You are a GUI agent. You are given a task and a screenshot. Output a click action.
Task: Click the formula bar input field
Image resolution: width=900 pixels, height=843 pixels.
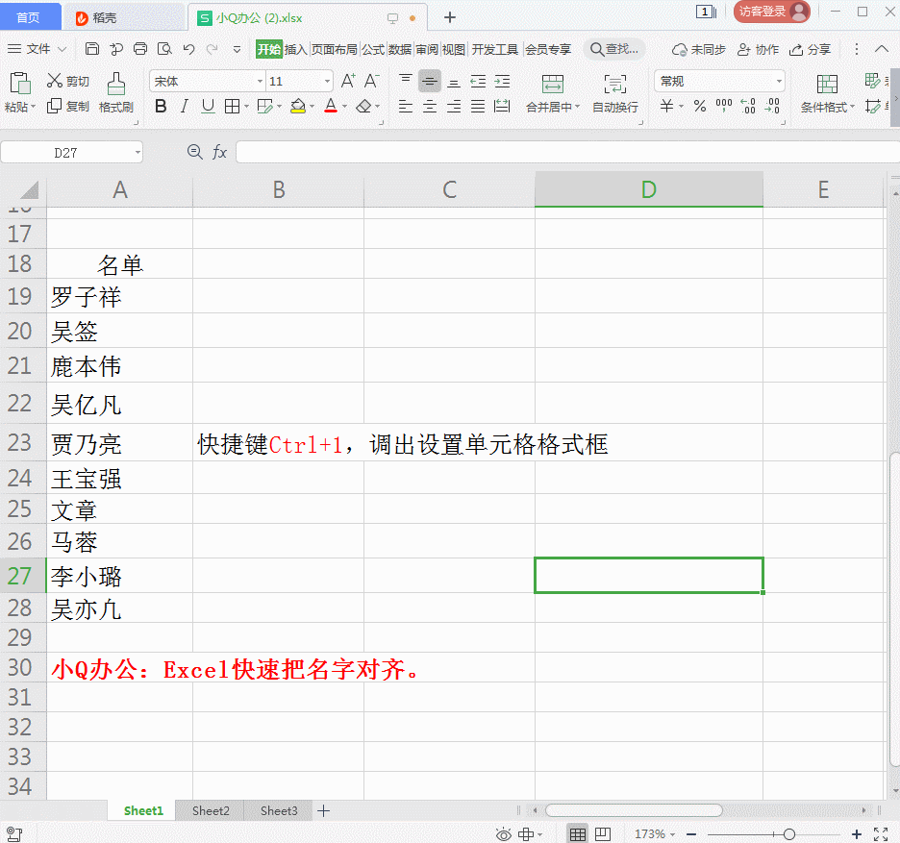(567, 153)
